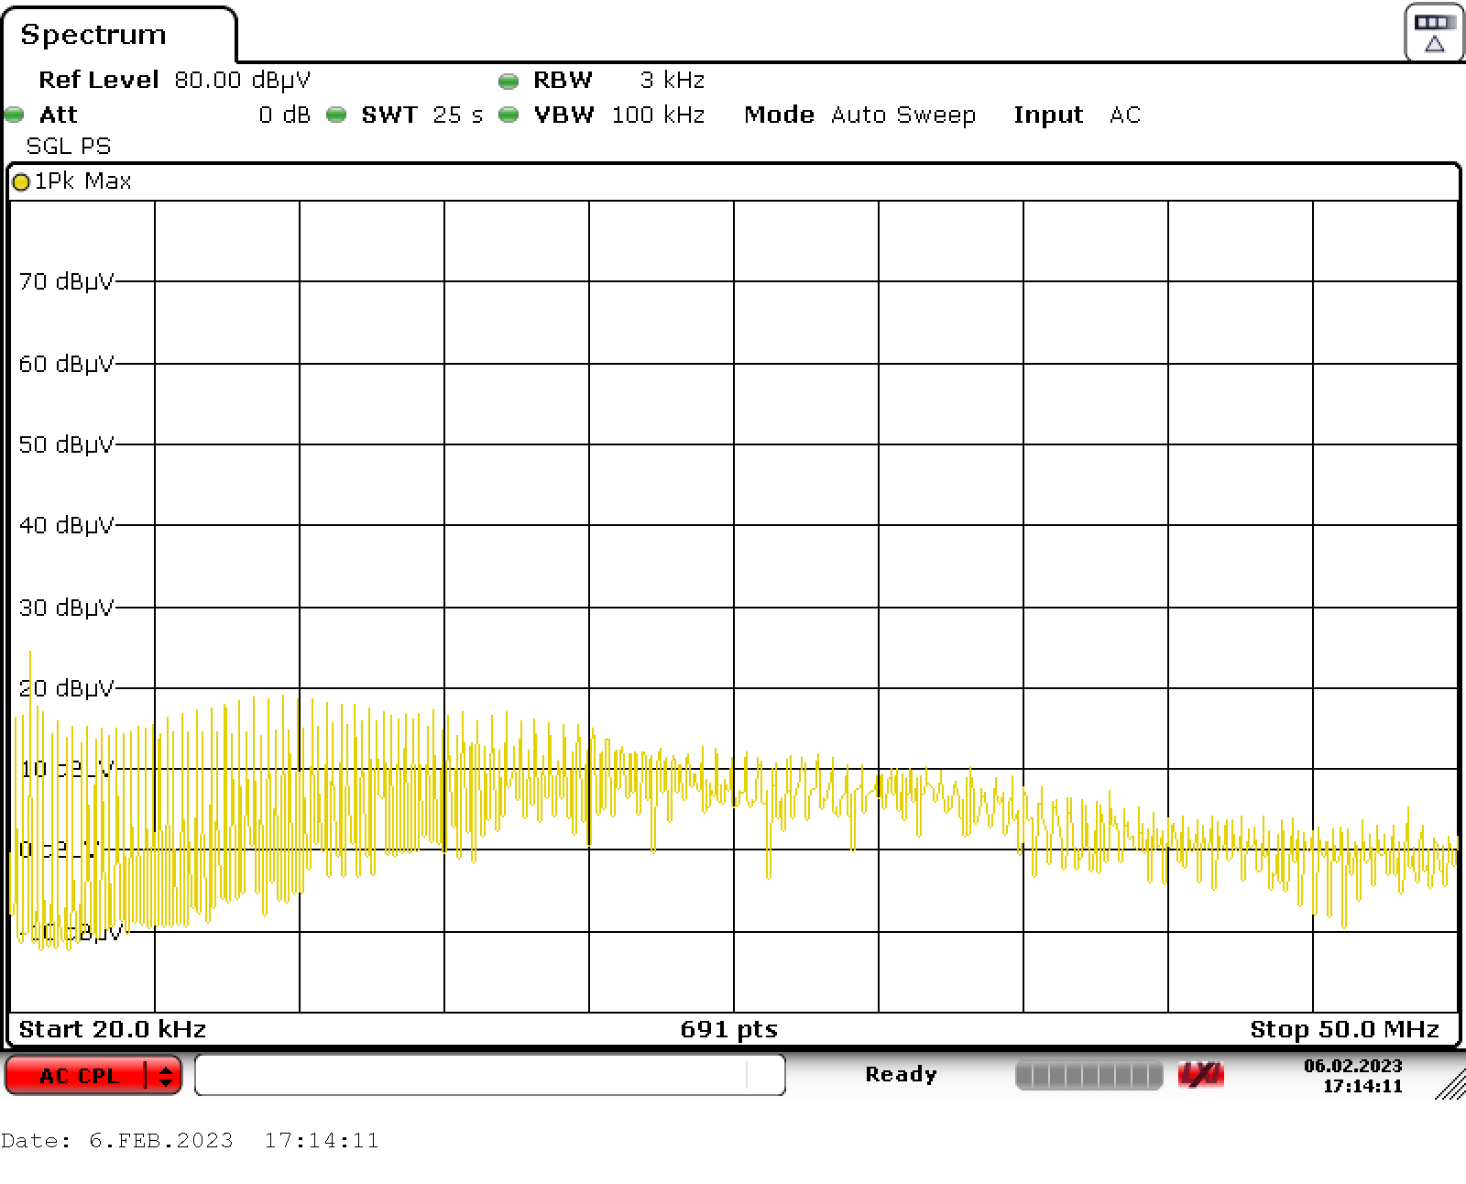This screenshot has width=1466, height=1184.
Task: Select the Spectrum tab
Action: [x=93, y=35]
